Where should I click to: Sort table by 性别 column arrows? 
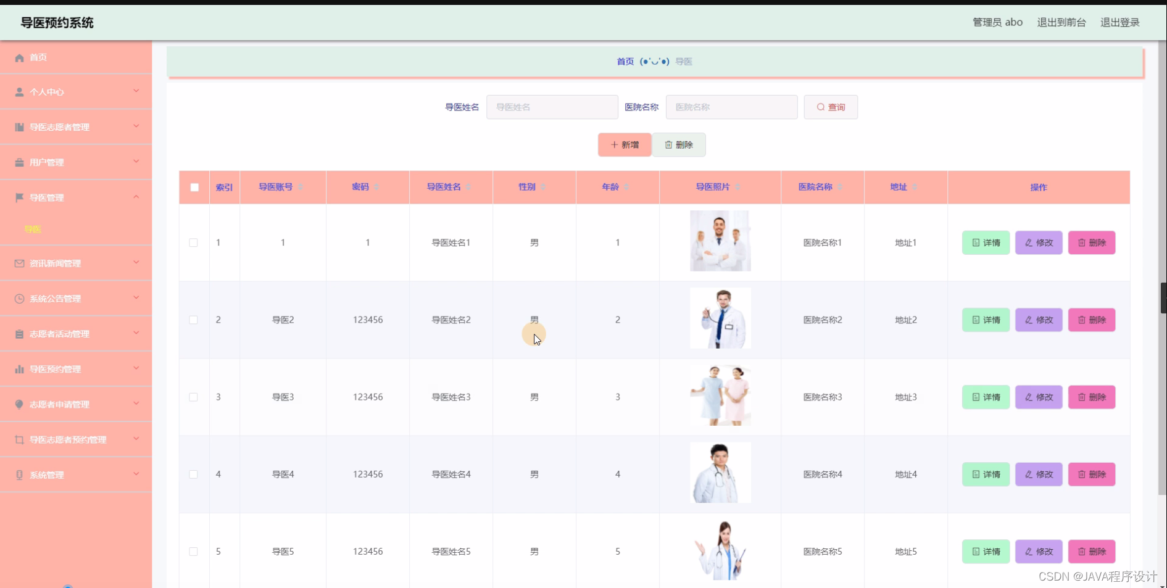point(543,187)
